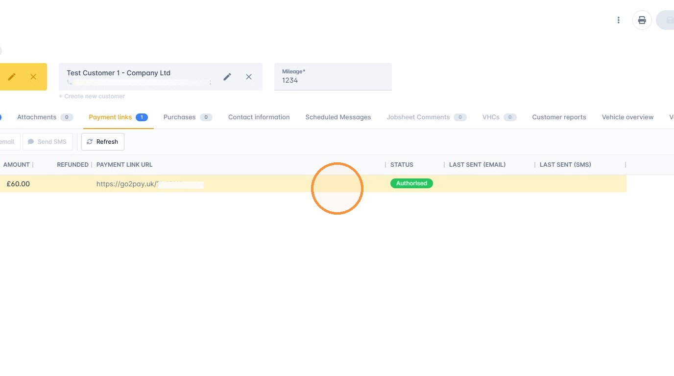Open Vehicle overview tab
The image size is (674, 376).
tap(627, 117)
